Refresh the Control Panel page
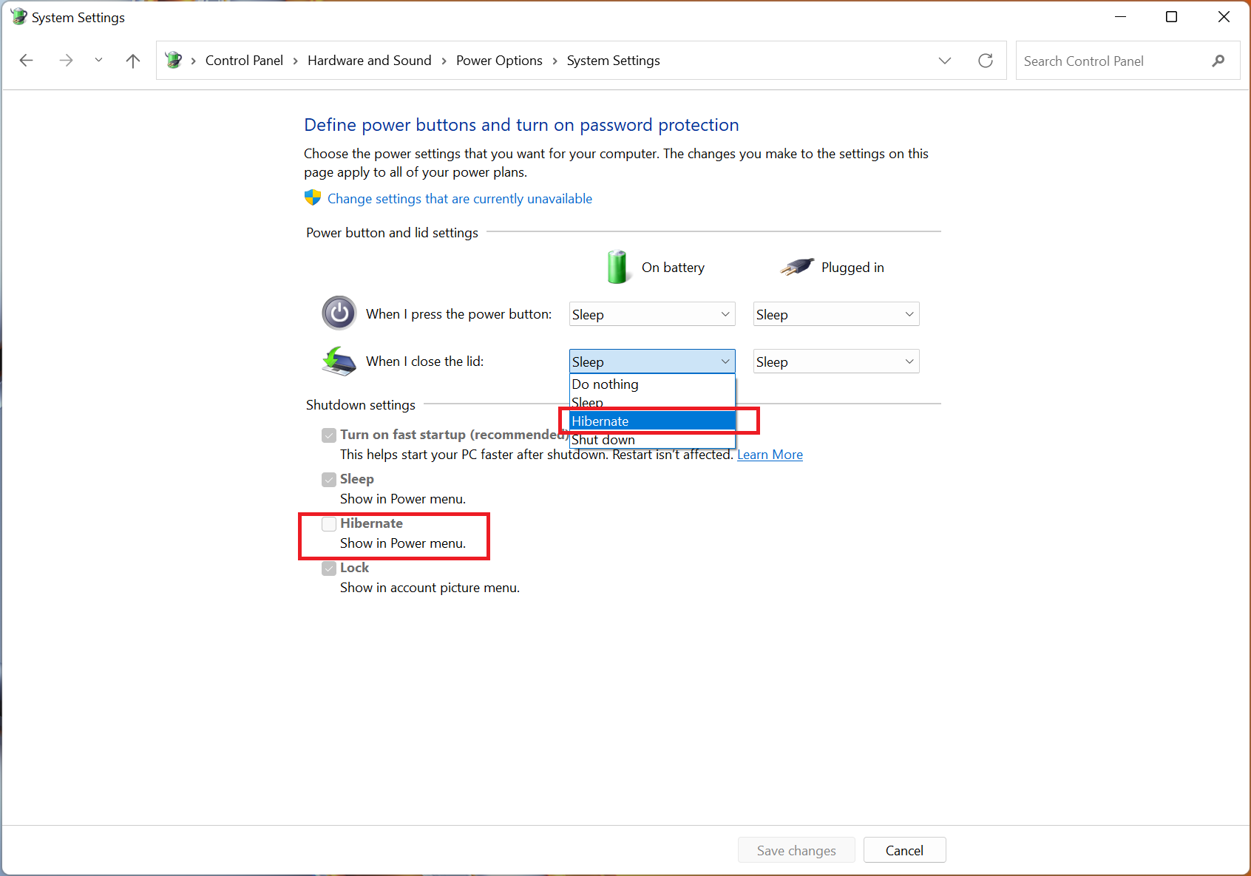This screenshot has width=1251, height=876. tap(986, 61)
